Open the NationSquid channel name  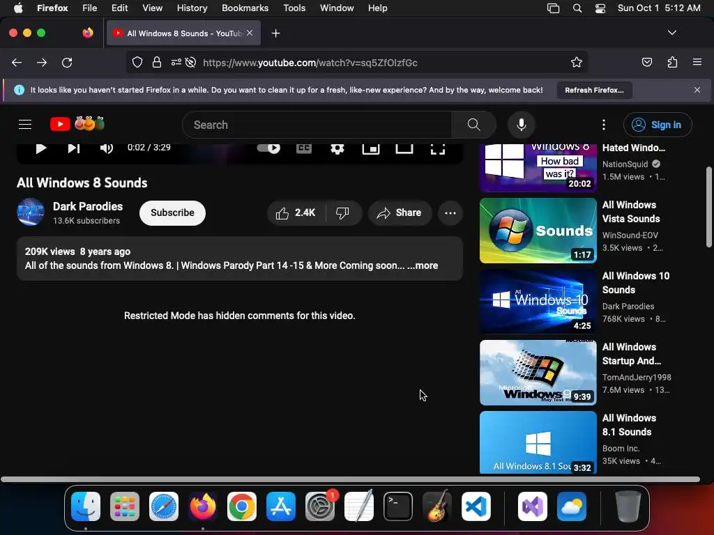[625, 164]
